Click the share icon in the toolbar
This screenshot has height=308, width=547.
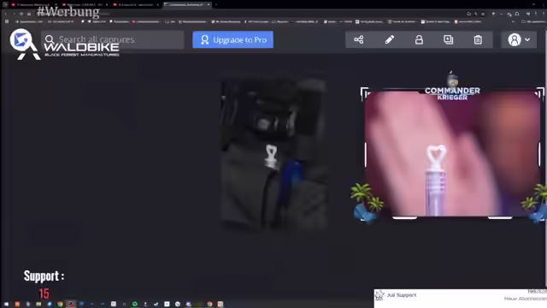pyautogui.click(x=359, y=40)
